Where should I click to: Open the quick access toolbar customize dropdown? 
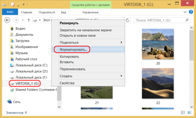(x=24, y=5)
